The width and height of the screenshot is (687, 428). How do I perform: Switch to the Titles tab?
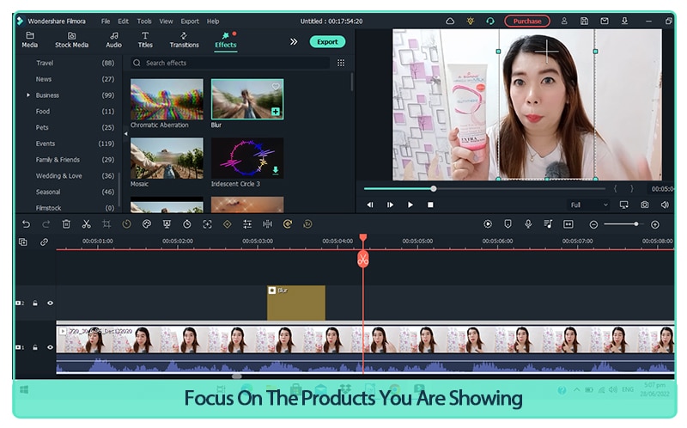click(145, 40)
